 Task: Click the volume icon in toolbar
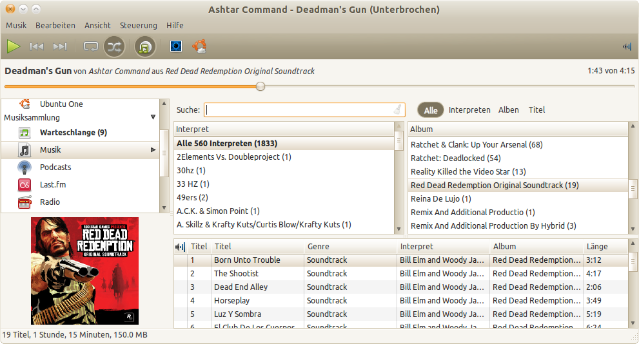(x=627, y=46)
